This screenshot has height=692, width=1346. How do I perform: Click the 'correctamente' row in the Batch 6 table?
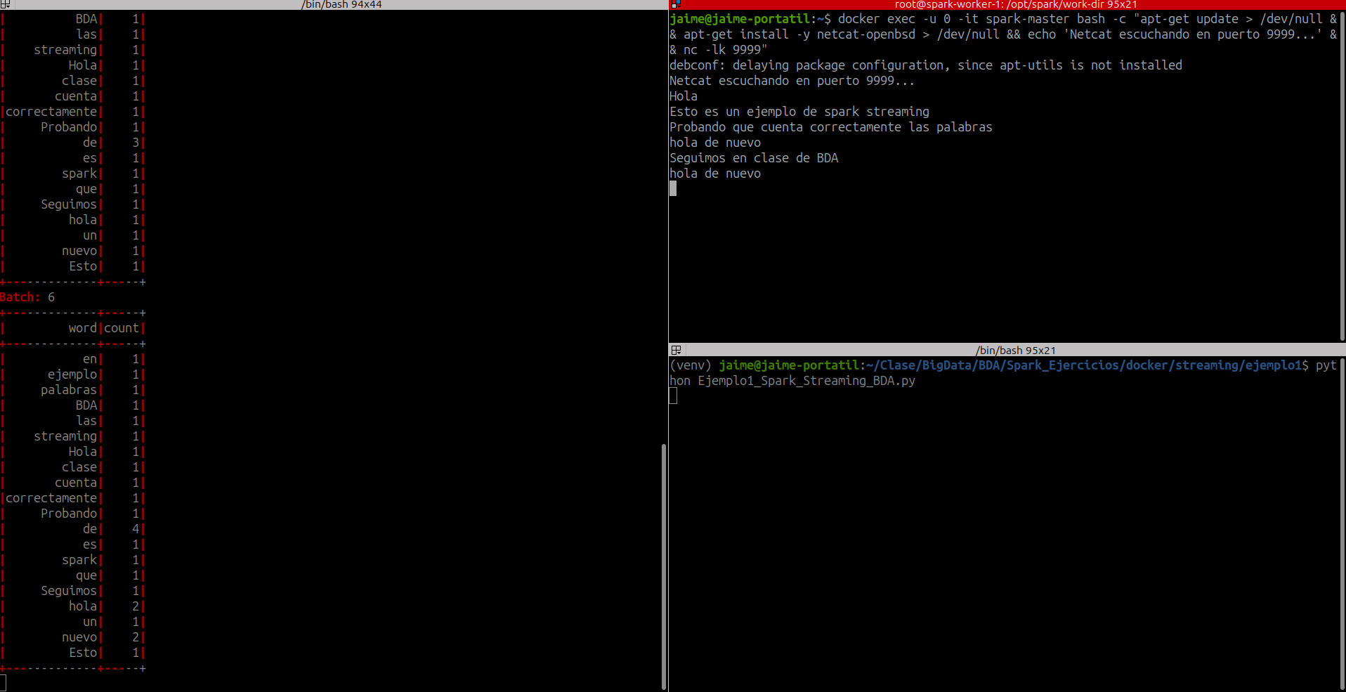[x=51, y=498]
